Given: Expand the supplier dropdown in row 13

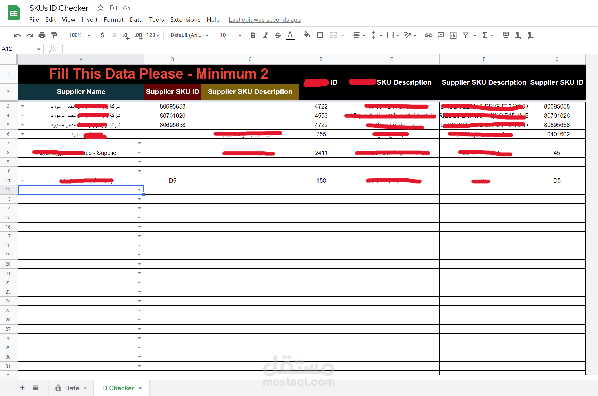Looking at the screenshot, I should (139, 199).
